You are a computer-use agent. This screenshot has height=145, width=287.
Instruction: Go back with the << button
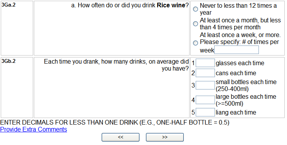click(121, 137)
